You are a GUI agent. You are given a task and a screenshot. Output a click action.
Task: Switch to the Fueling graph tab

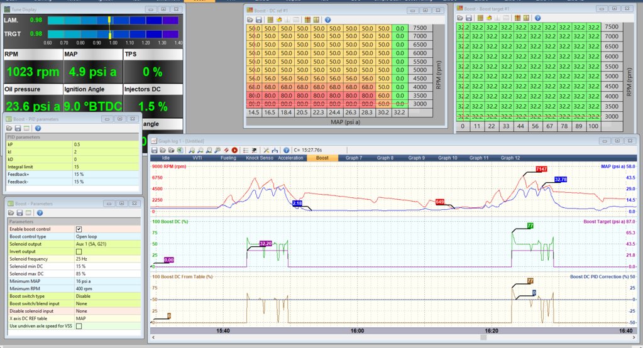(228, 158)
